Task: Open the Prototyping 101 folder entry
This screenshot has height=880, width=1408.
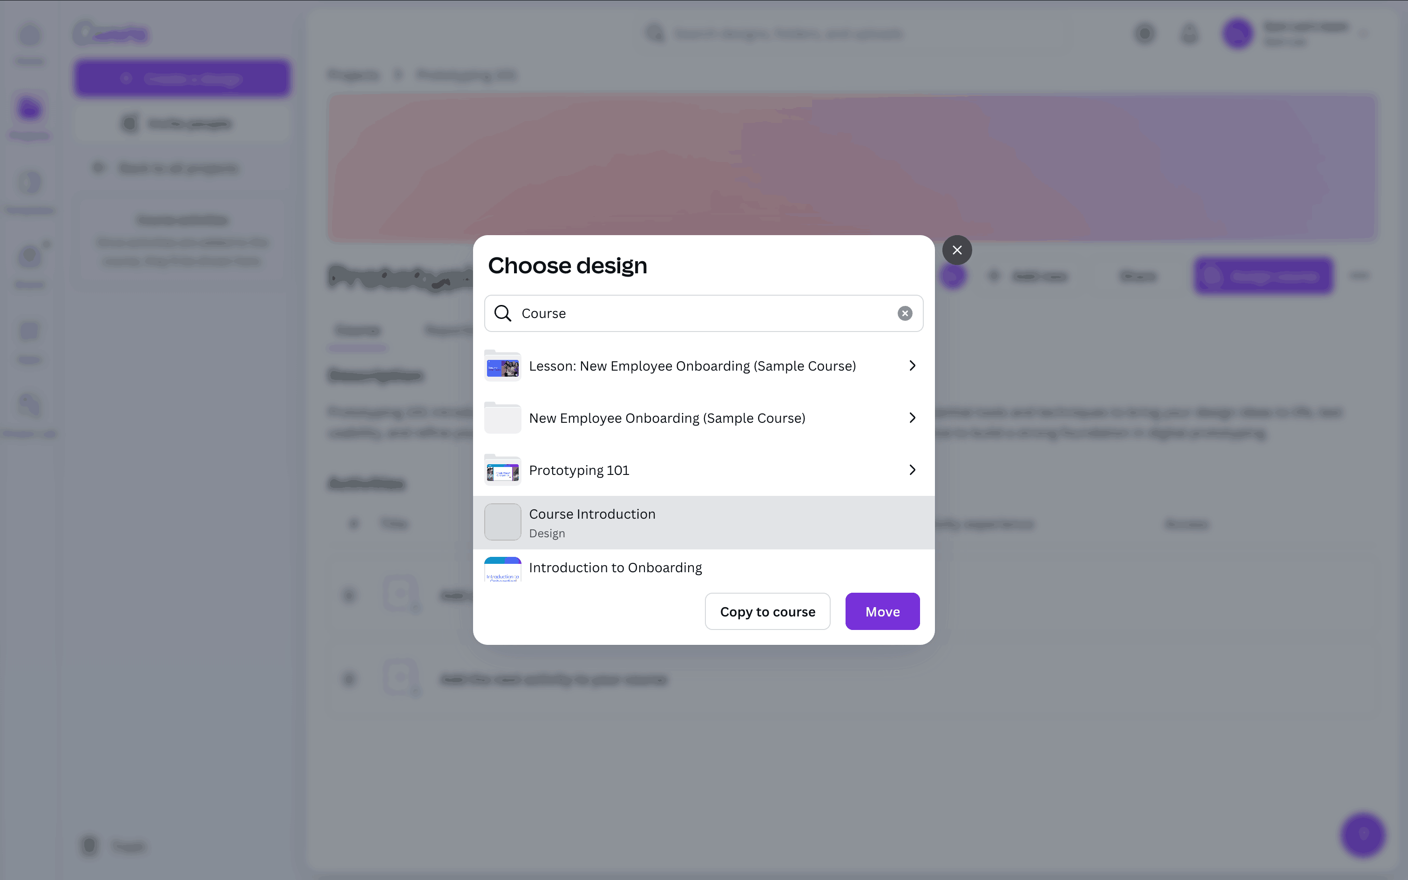Action: pyautogui.click(x=579, y=470)
